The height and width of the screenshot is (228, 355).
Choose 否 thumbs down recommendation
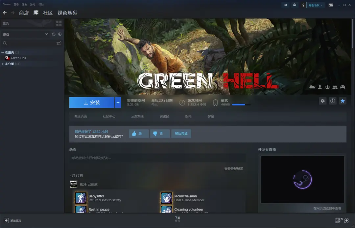[x=160, y=134]
